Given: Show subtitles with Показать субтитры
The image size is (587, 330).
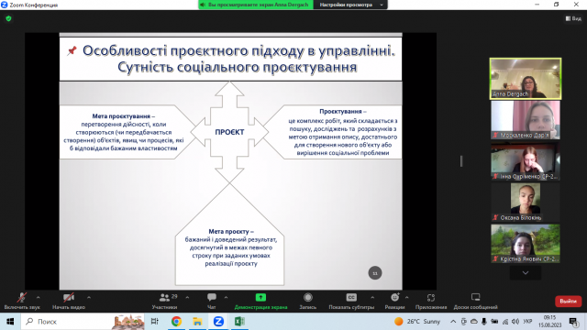Looking at the screenshot, I should 351,301.
